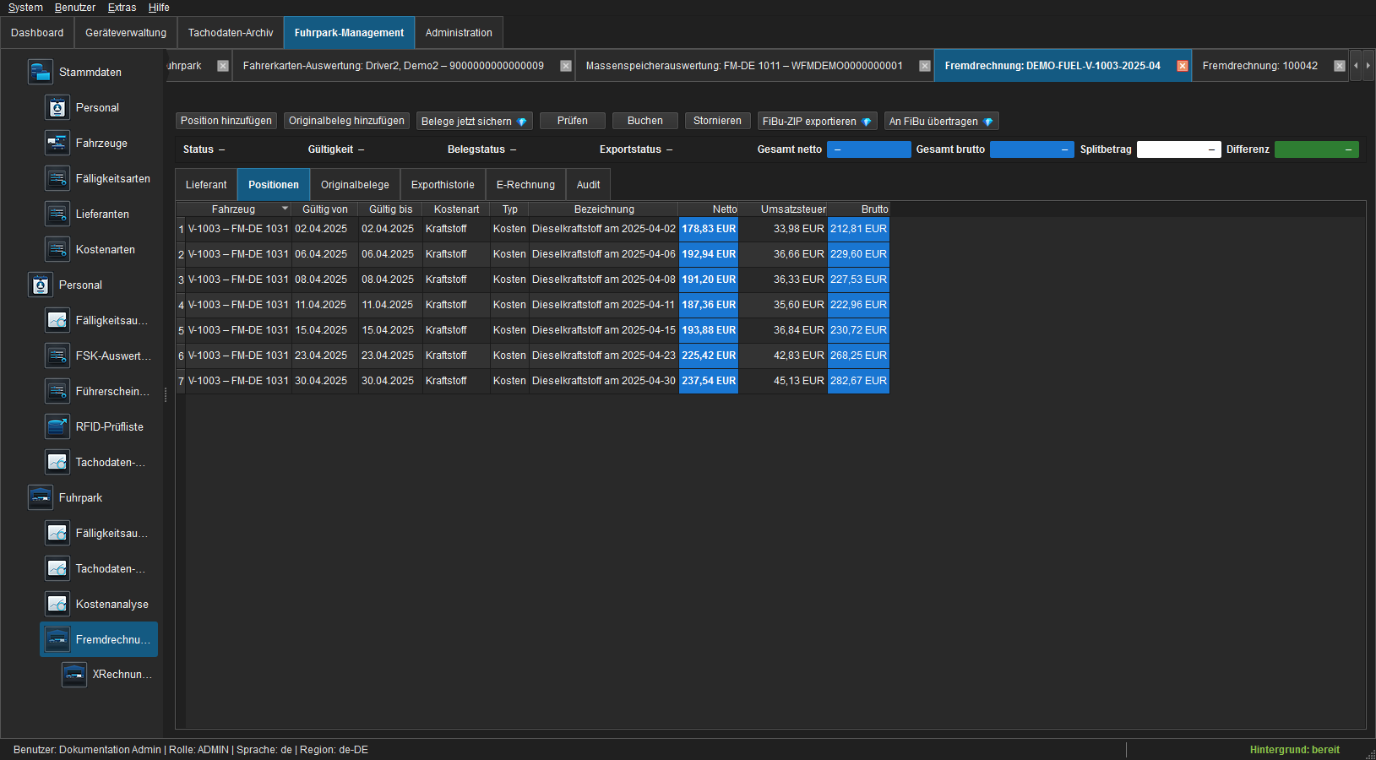
Task: Select the RFID-Prüfliste icon
Action: click(x=57, y=426)
